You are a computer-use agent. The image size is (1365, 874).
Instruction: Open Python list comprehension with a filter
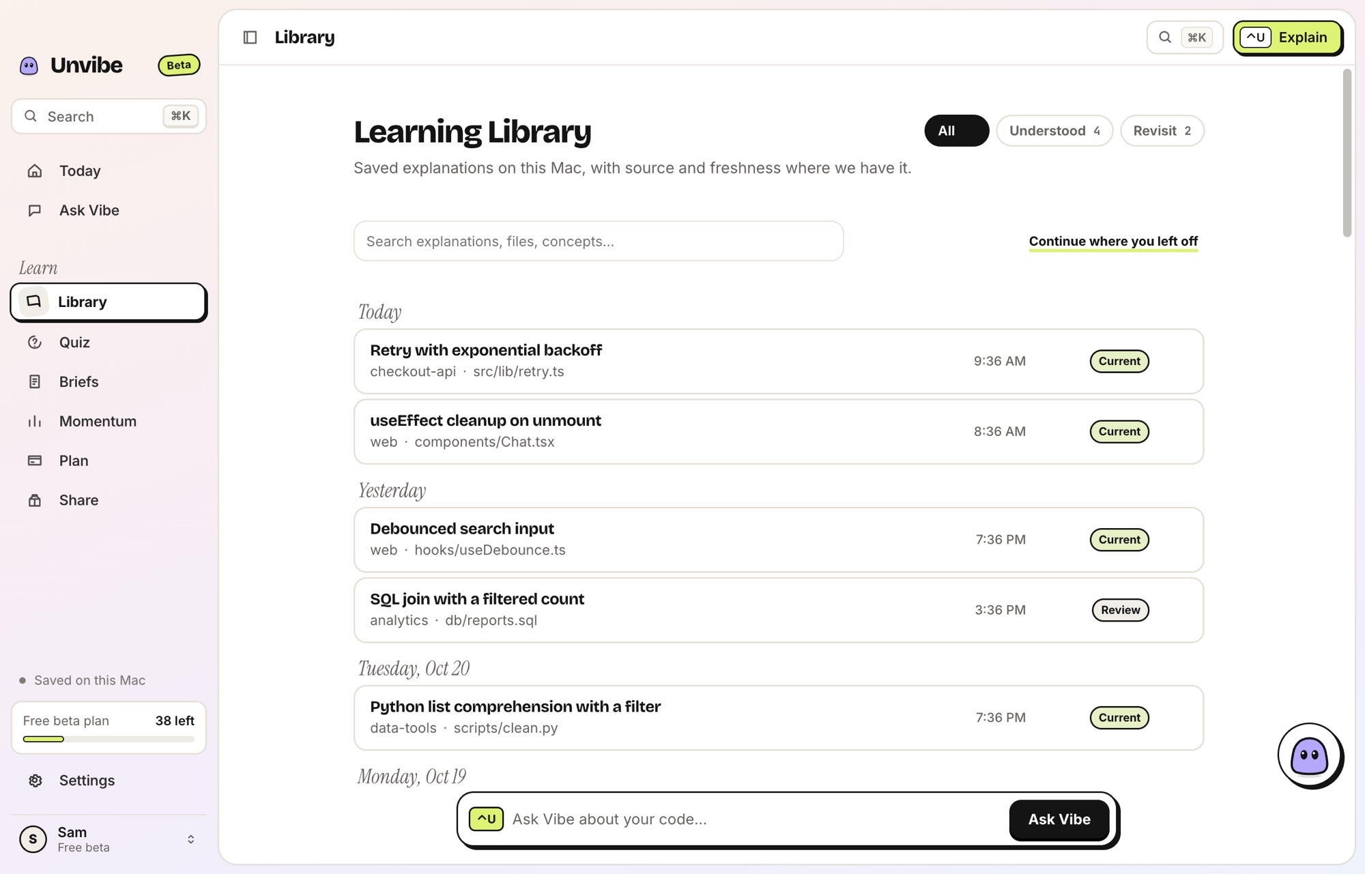point(778,718)
